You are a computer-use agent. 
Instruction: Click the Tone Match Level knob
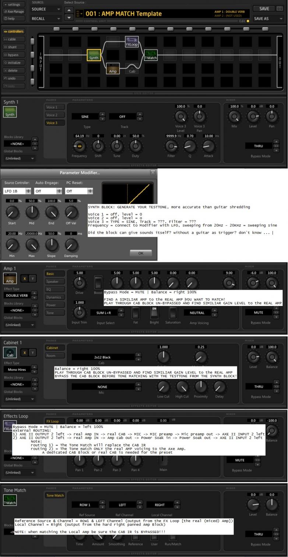(x=253, y=505)
